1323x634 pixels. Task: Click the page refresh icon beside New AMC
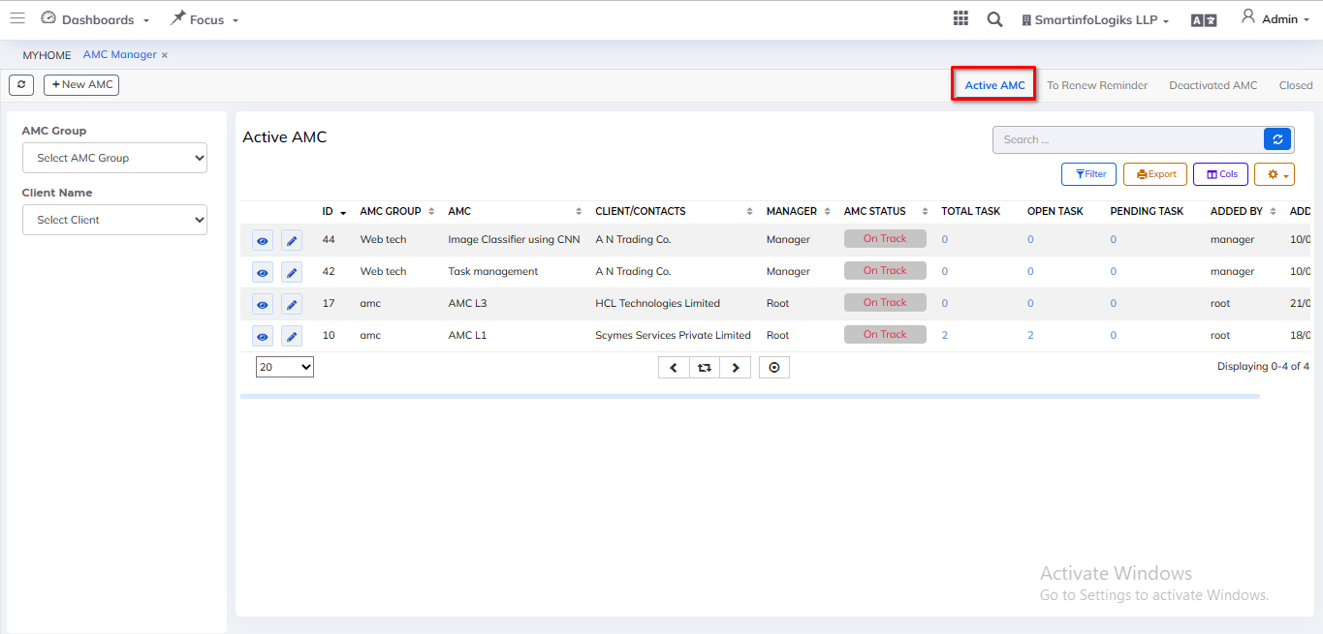[21, 85]
